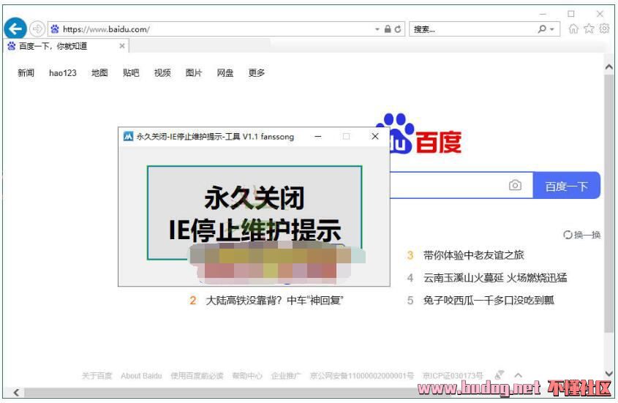Image resolution: width=618 pixels, height=403 pixels.
Task: Click the scroll down arrow on vertical scrollbar
Action: [609, 373]
